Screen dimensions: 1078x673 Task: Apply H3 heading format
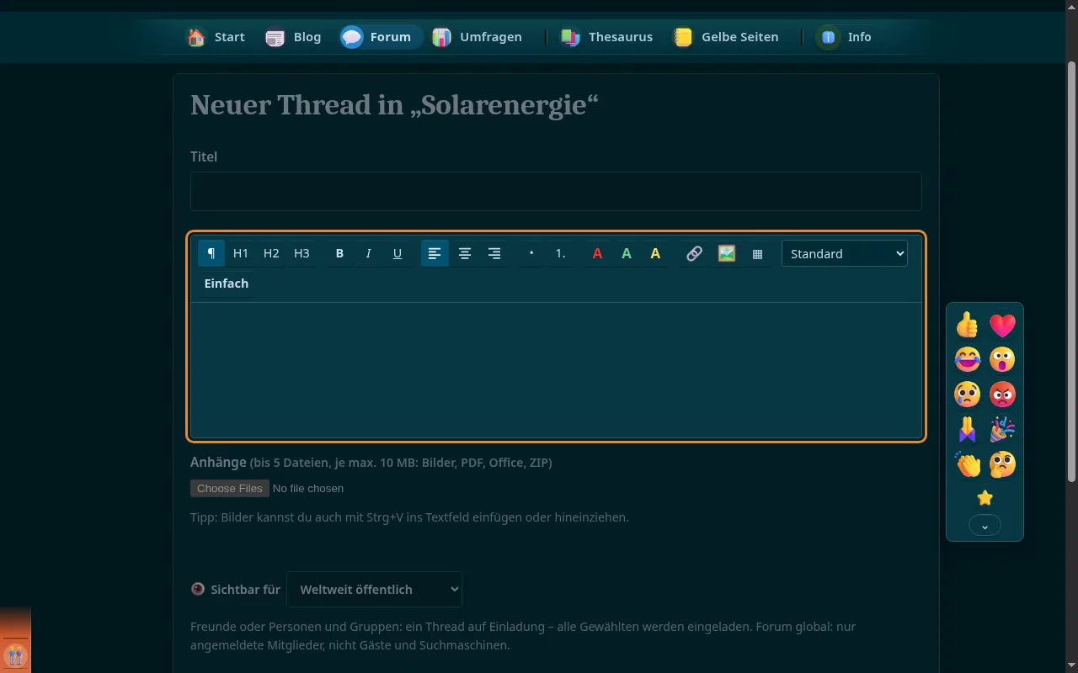pyautogui.click(x=302, y=253)
